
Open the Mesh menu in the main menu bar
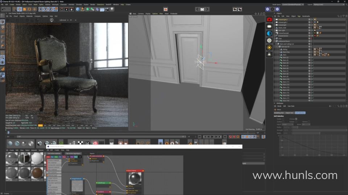(x=36, y=4)
